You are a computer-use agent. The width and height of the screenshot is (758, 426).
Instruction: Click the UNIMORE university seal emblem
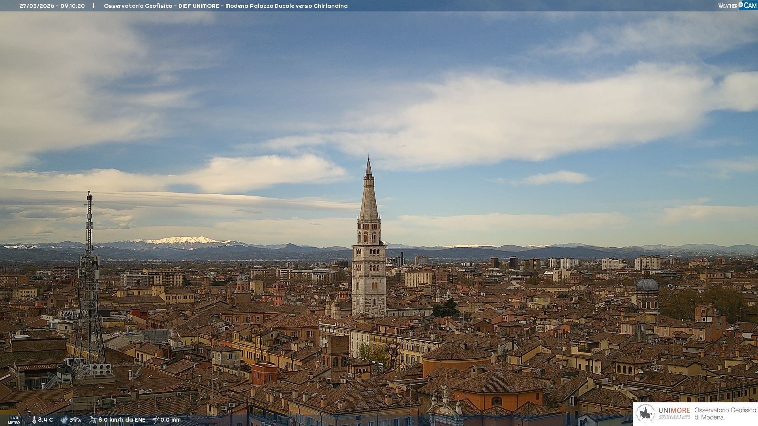click(645, 413)
